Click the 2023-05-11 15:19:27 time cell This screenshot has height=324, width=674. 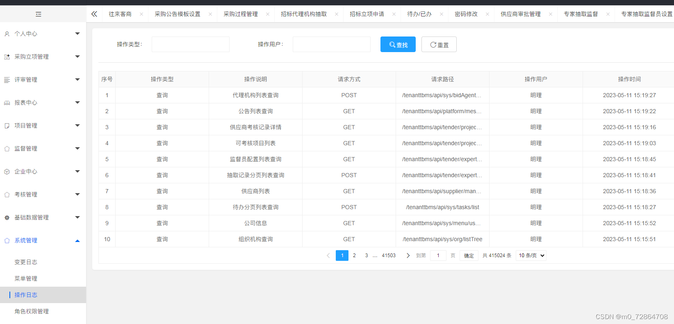(629, 95)
